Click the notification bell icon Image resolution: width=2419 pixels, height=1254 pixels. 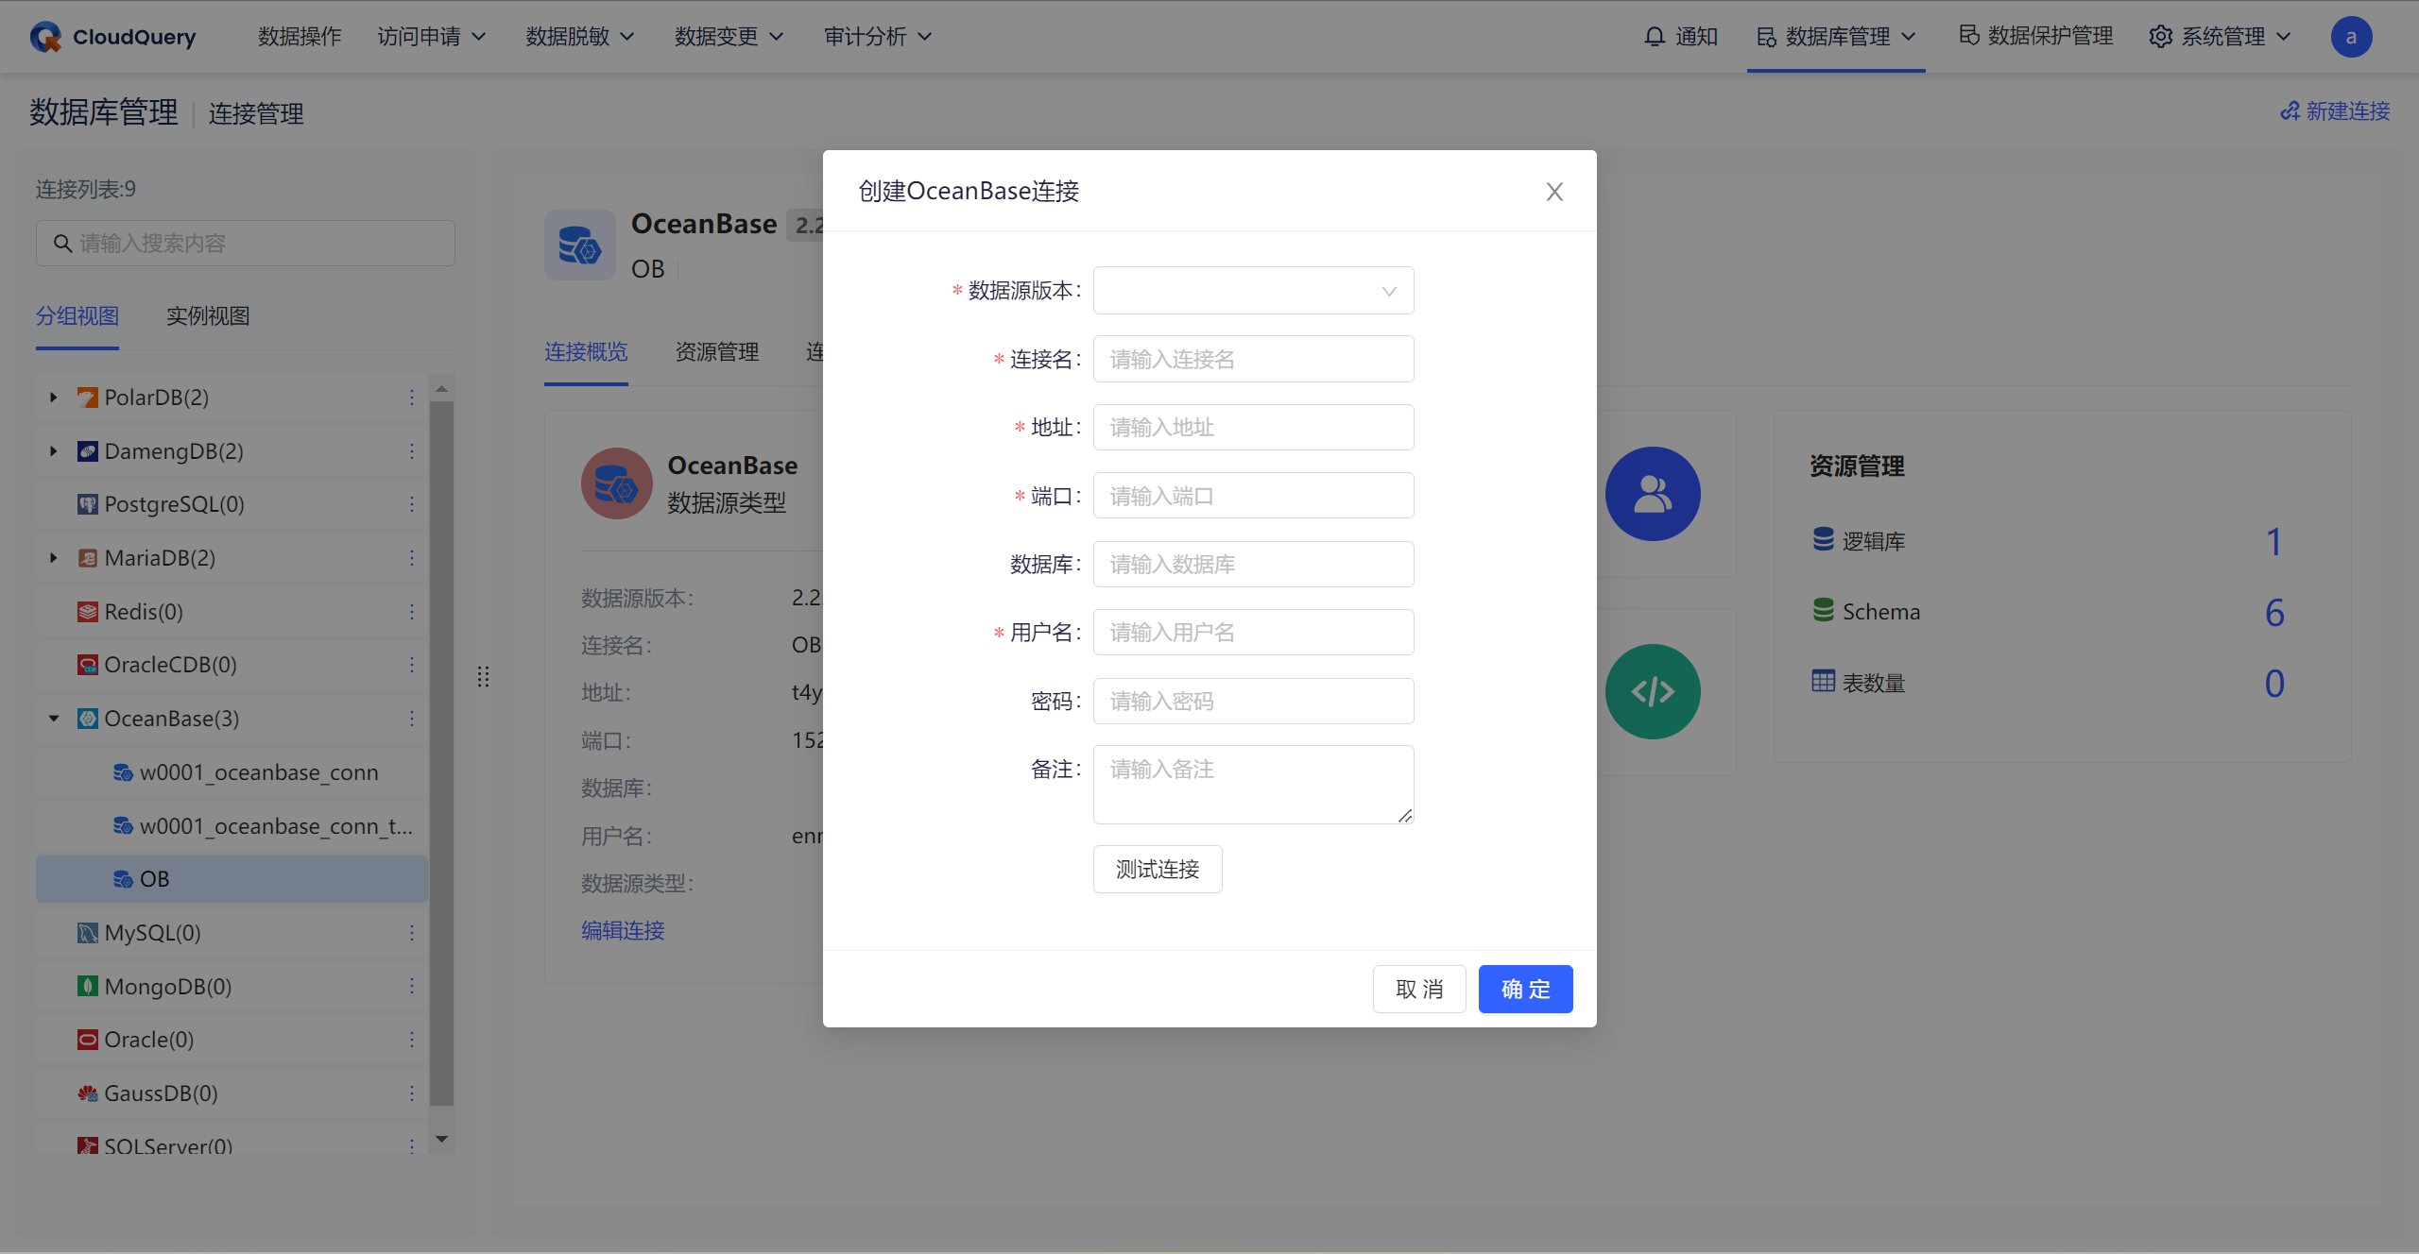pyautogui.click(x=1654, y=37)
